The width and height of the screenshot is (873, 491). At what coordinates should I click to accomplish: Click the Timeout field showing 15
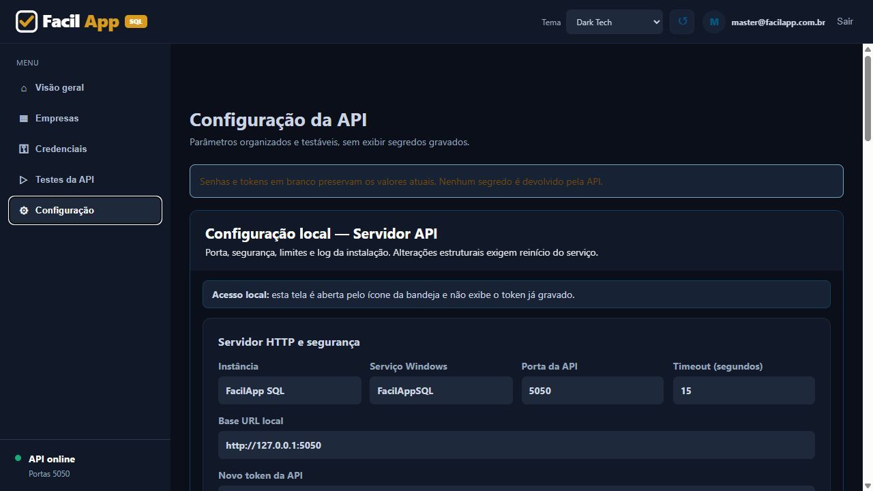coord(744,391)
